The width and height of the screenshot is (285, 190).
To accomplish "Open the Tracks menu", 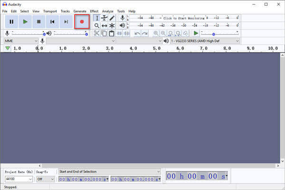I will pos(65,11).
